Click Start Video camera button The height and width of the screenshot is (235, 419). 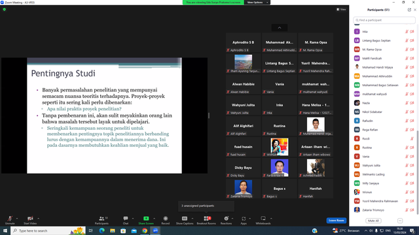pos(30,220)
